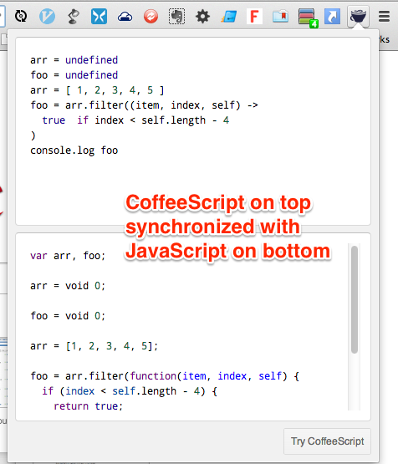The width and height of the screenshot is (398, 464).
Task: Open the red F Flipboard extension
Action: (254, 16)
